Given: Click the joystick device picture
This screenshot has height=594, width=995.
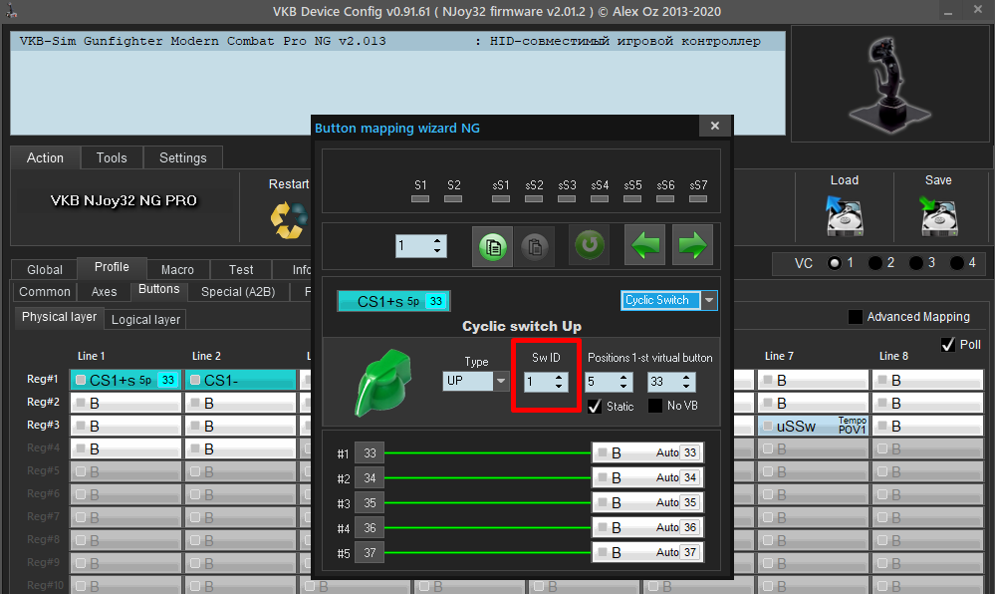Looking at the screenshot, I should point(890,84).
